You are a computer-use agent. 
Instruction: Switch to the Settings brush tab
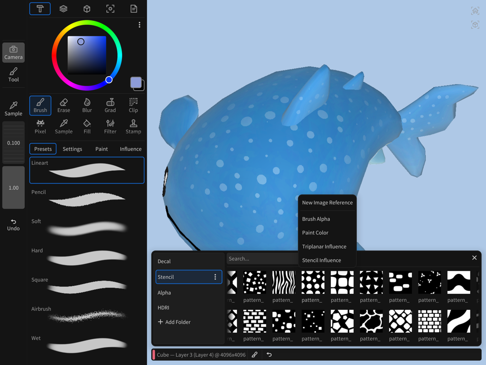tap(72, 149)
